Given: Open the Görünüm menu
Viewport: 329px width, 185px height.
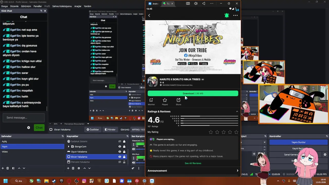Looking at the screenshot, I should point(26,6).
